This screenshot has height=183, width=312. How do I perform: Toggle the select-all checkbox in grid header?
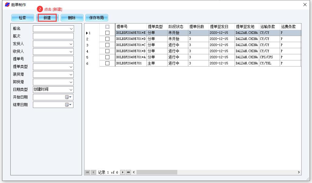(x=107, y=27)
